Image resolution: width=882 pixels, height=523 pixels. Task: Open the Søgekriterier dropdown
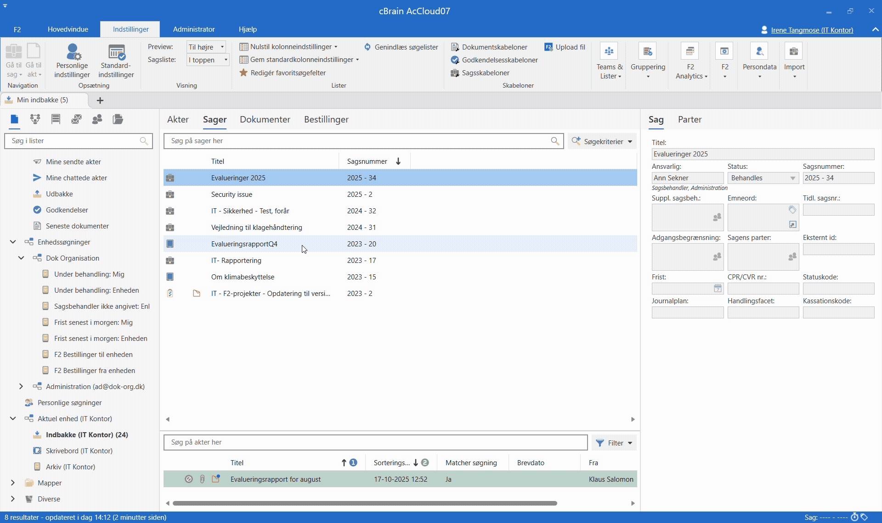pyautogui.click(x=603, y=141)
